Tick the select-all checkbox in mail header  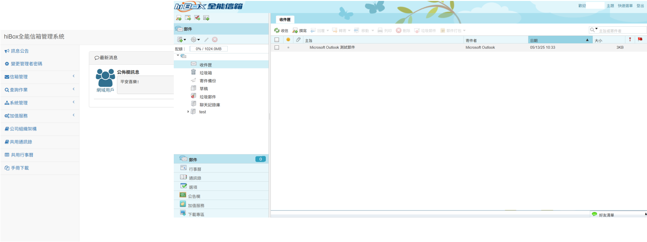tap(277, 40)
